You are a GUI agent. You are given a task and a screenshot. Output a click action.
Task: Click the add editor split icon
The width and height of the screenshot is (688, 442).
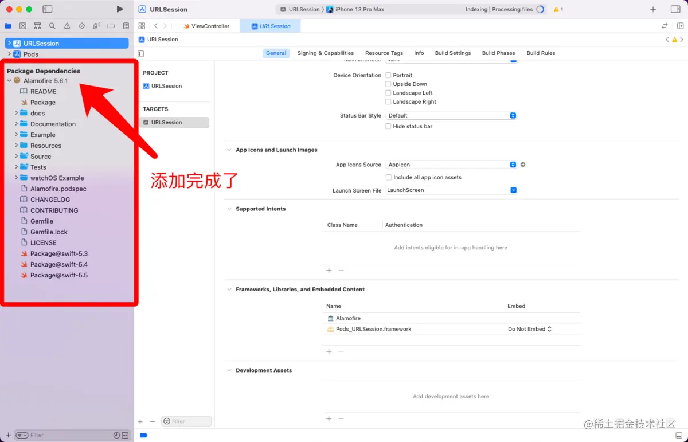[680, 26]
